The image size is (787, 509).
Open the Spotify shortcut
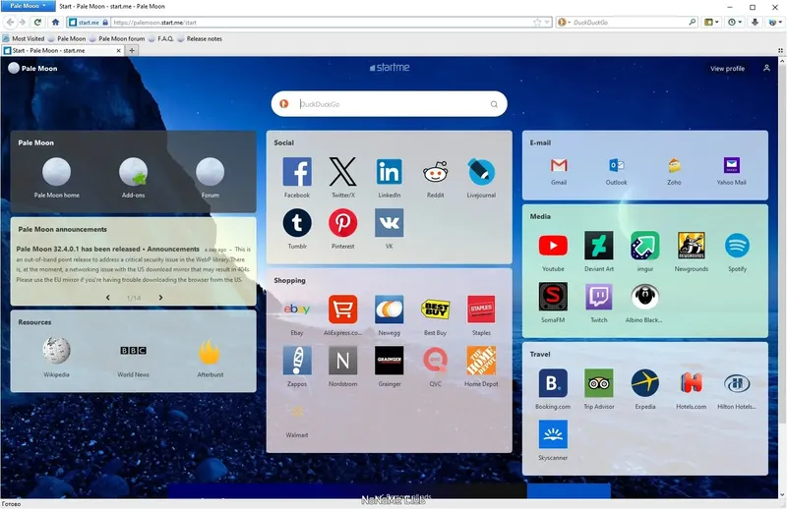point(737,246)
